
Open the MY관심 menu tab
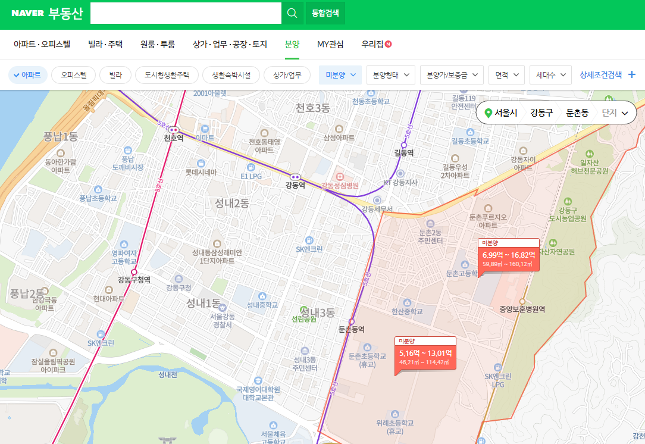pos(331,44)
